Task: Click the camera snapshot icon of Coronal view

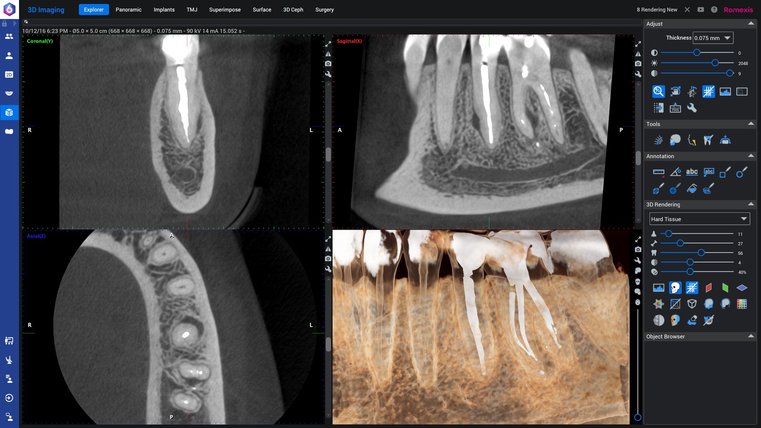Action: point(328,64)
